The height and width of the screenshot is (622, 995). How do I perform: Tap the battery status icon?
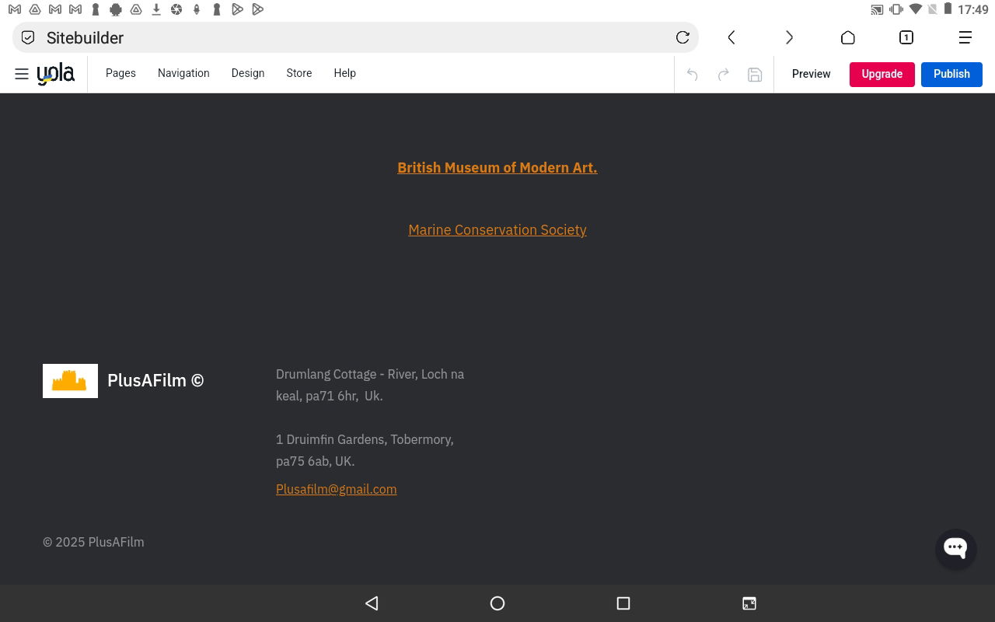point(948,9)
